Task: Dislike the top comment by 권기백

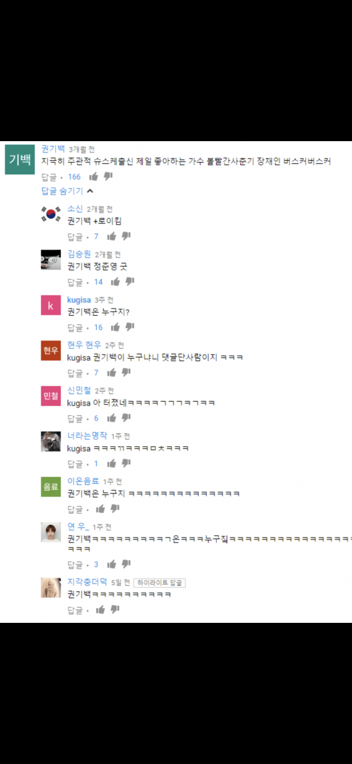Action: coord(108,176)
